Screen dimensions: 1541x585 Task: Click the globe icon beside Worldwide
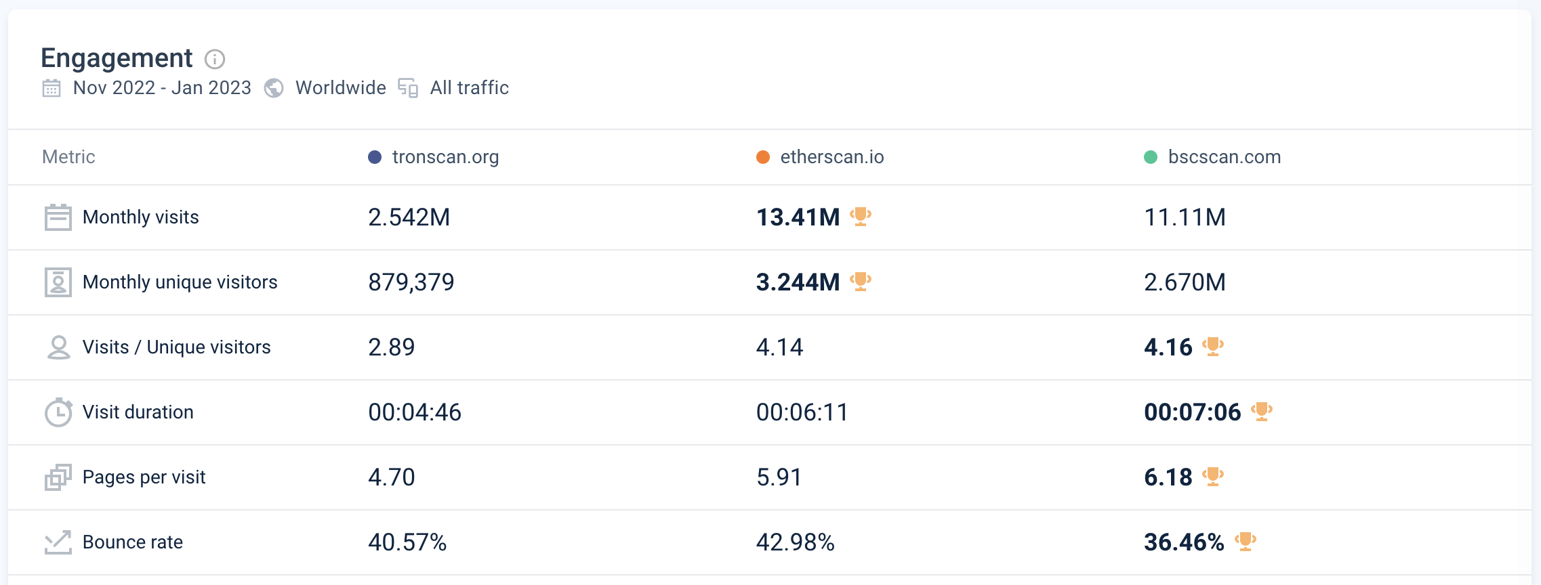coord(274,88)
